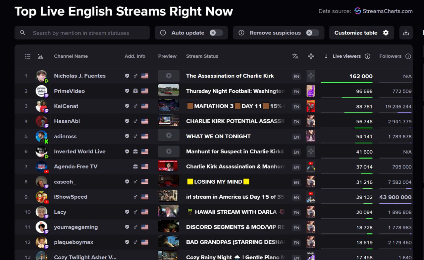Click the briefcase icon in the PrimeVideo row
Viewport: 424px width, 260px height.
pos(135,91)
